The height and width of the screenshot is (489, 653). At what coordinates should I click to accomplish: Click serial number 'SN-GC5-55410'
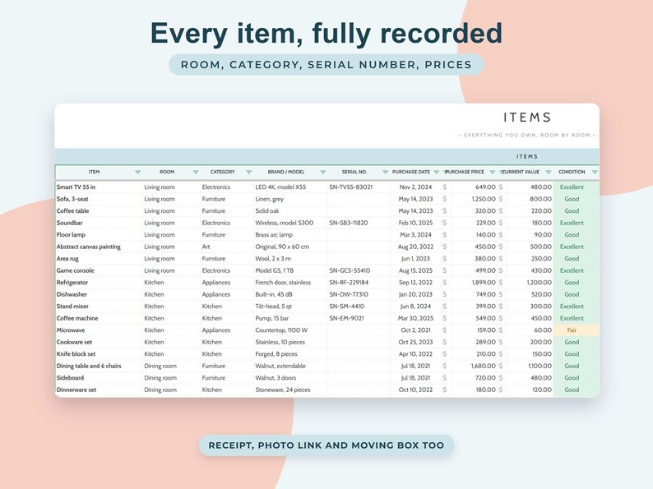coord(350,270)
